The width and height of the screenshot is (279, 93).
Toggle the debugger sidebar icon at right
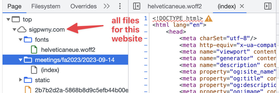point(268,6)
